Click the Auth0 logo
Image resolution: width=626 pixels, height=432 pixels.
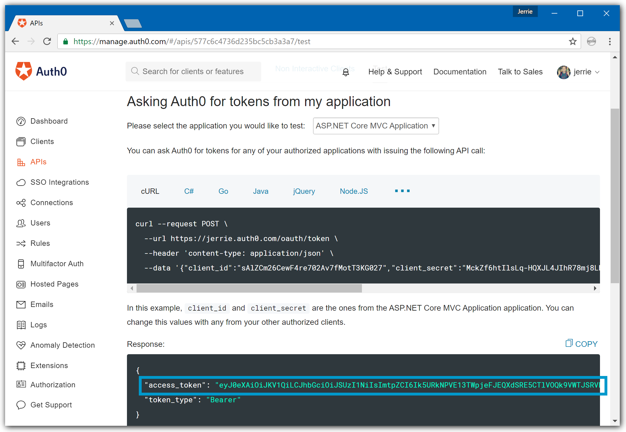(41, 71)
